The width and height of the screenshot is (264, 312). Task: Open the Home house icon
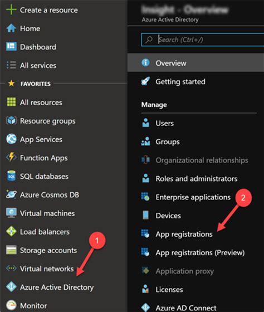pyautogui.click(x=11, y=28)
